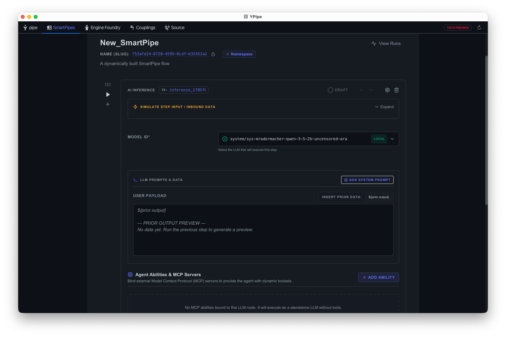Toggle the Draft status radio
Viewport: 506px width, 337px height.
coord(330,90)
